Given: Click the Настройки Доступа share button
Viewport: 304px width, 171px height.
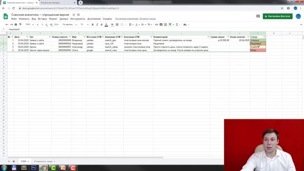Looking at the screenshot, I should coord(277,16).
